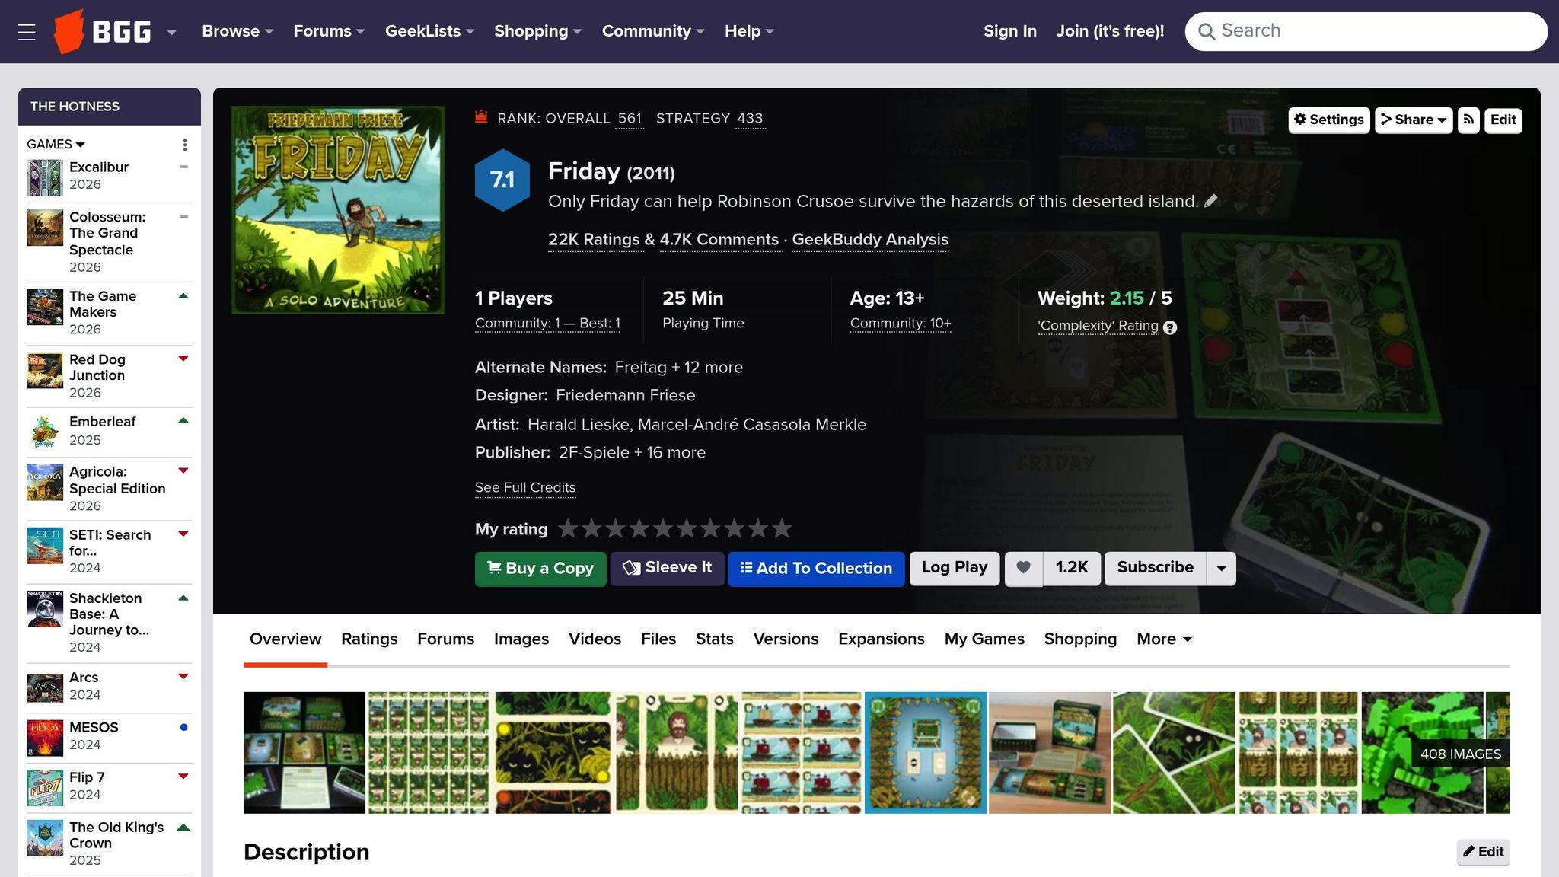Open the Settings button

1329,120
